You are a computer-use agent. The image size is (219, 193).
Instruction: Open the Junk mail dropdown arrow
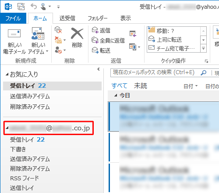64,50
